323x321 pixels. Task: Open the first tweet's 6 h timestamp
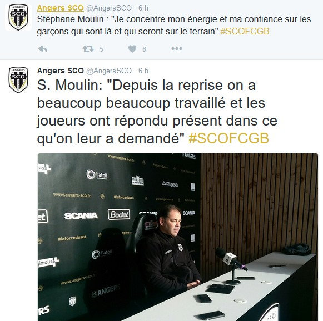pyautogui.click(x=143, y=8)
